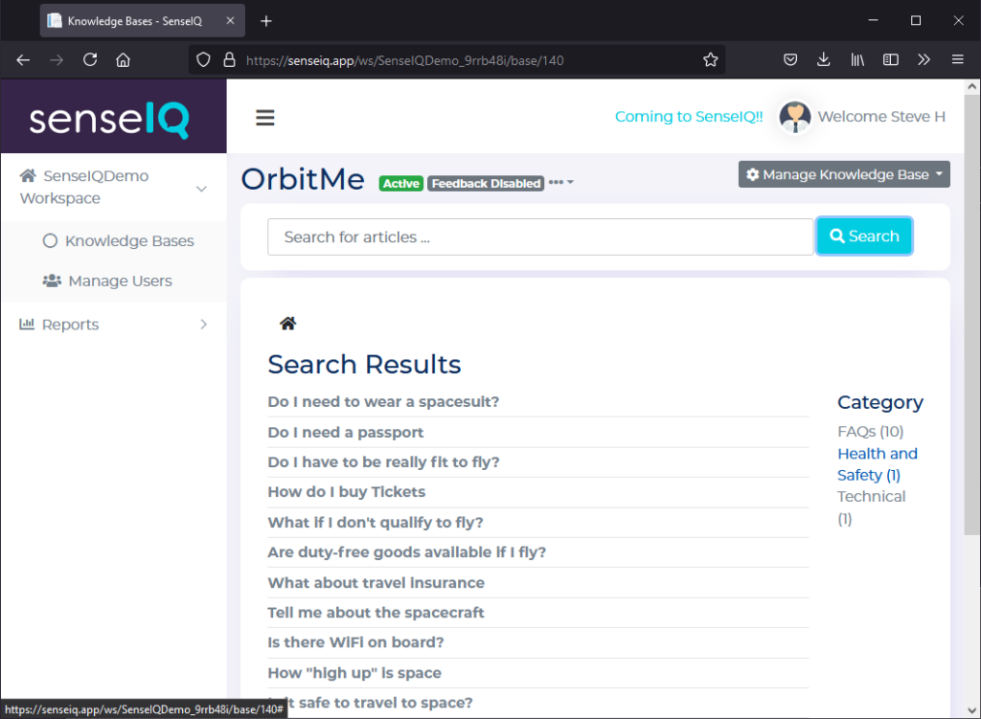Image resolution: width=981 pixels, height=719 pixels.
Task: Open Manage Users in the sidebar
Action: tap(107, 281)
